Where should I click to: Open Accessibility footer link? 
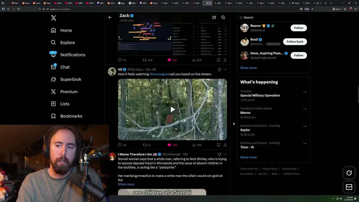pyautogui.click(x=247, y=174)
